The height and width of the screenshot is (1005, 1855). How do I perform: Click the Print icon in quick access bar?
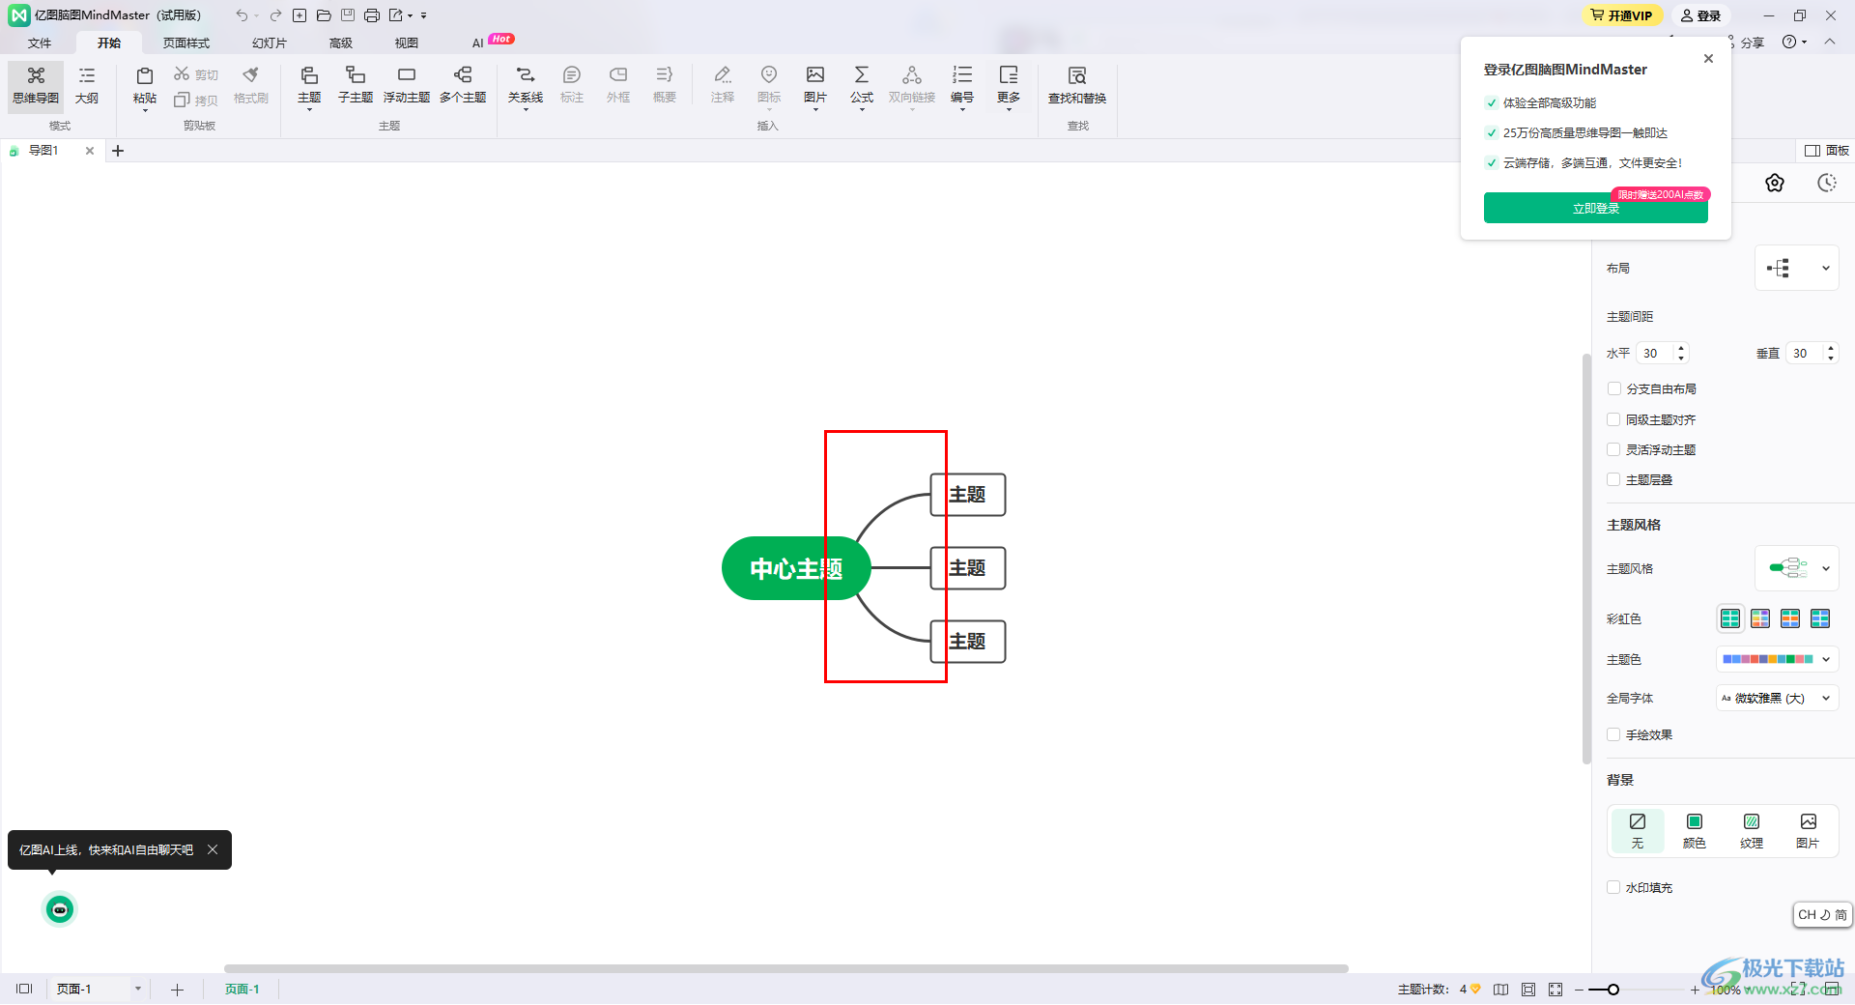tap(372, 15)
